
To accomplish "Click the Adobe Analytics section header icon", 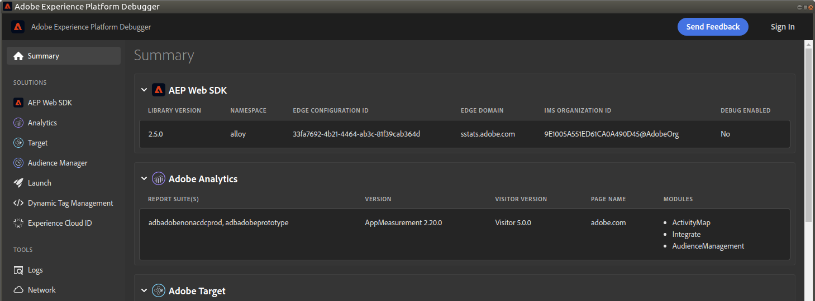I will click(159, 178).
